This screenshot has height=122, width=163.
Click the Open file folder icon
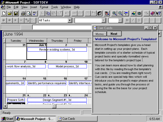click(10, 13)
